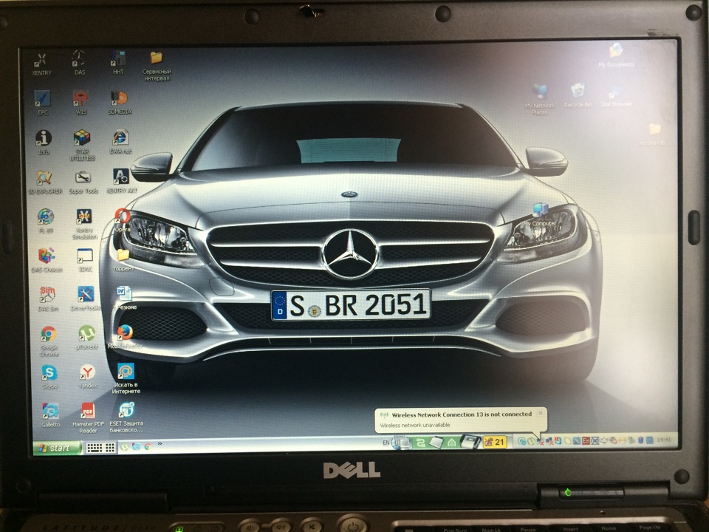The height and width of the screenshot is (532, 709).
Task: Open the My Computer desktop icon
Action: coord(542,215)
